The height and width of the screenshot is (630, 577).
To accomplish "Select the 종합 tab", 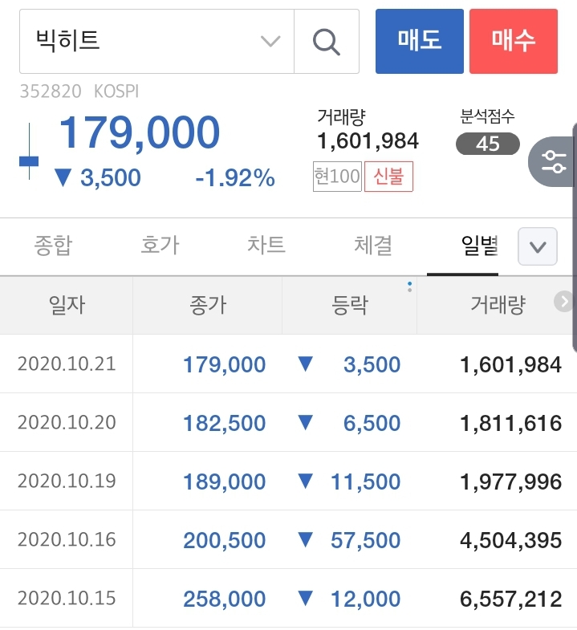I will tap(53, 246).
